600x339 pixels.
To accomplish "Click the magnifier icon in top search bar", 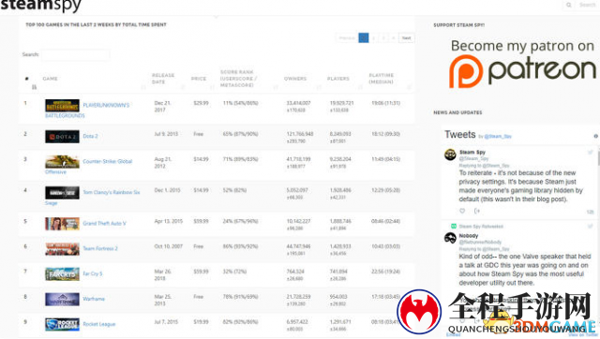I will point(569,5).
